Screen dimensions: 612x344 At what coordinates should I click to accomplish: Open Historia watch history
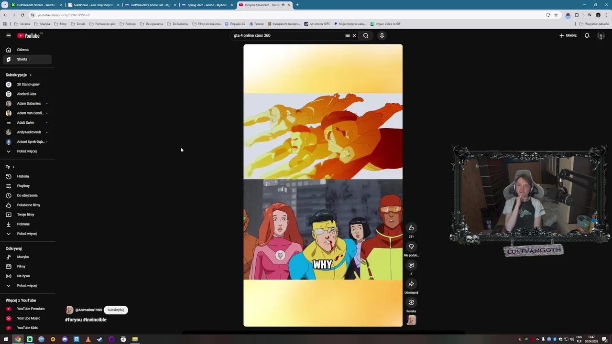coord(27,176)
